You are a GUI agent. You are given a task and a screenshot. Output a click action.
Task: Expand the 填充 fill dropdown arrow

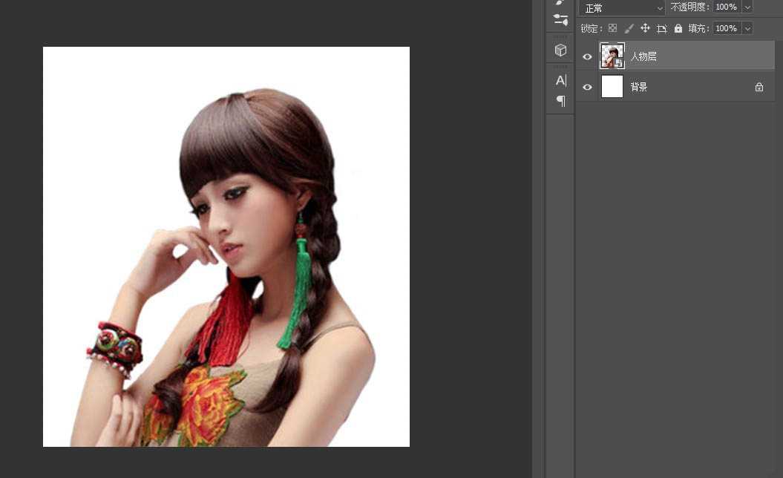(747, 28)
